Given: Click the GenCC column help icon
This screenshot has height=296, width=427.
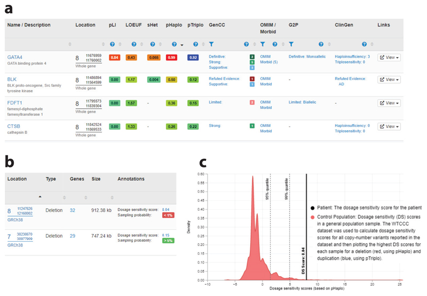Looking at the screenshot, I should 246,44.
